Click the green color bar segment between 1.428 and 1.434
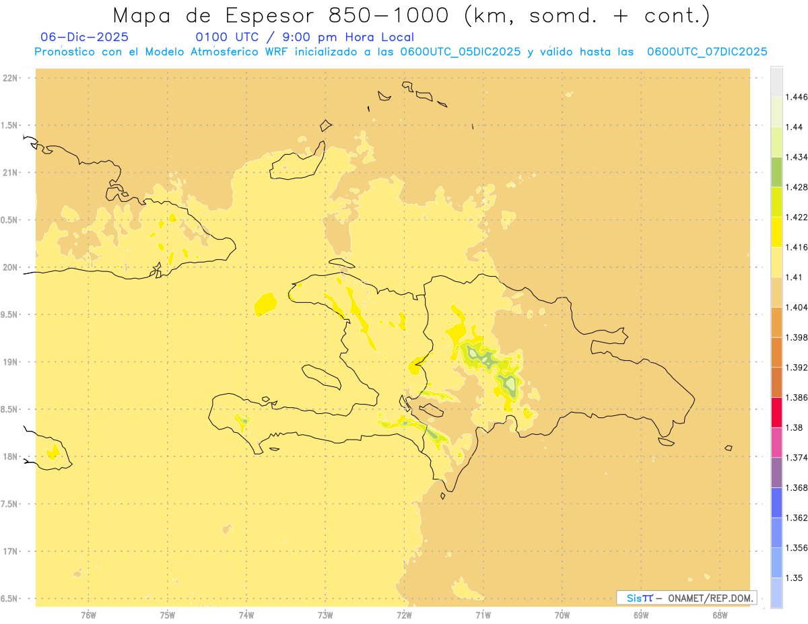Screen dimensions: 808x624 click(776, 172)
